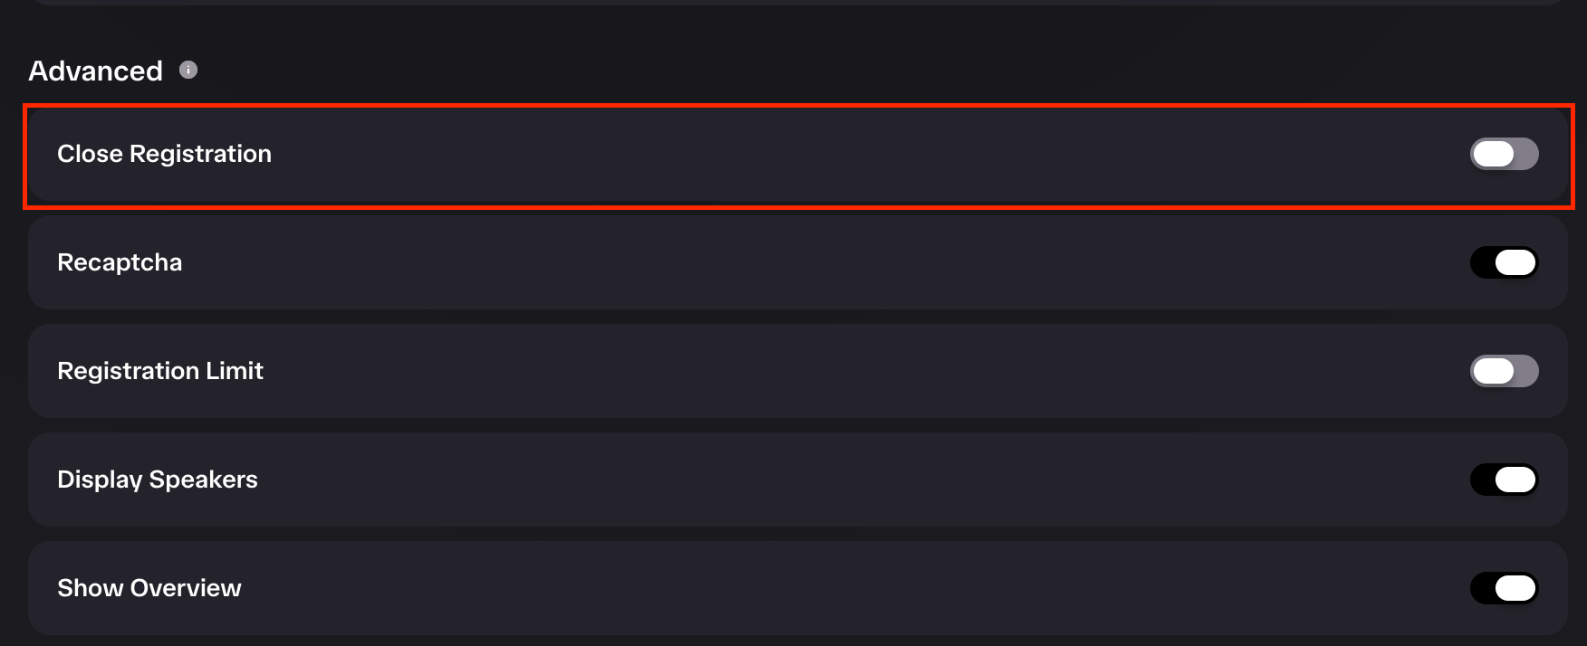Select the Registration Limit label text
Image resolution: width=1587 pixels, height=646 pixels.
160,371
